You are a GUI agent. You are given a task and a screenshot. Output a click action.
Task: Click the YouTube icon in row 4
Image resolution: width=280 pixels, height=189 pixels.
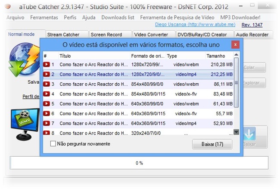coord(47,94)
